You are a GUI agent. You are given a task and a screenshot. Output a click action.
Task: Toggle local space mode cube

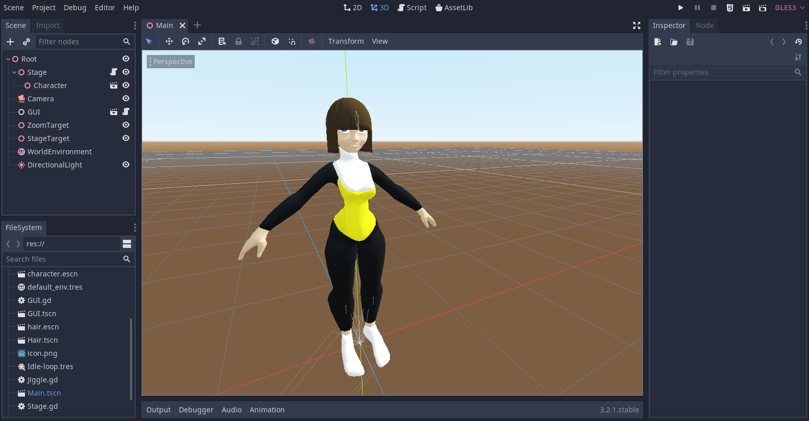(275, 41)
